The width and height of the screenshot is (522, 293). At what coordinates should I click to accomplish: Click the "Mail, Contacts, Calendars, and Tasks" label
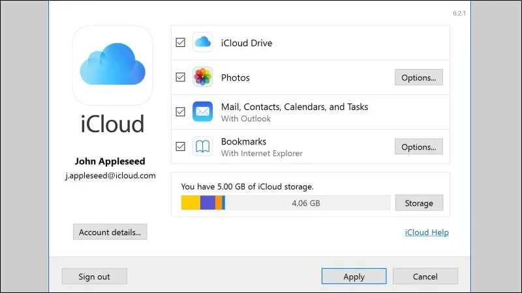pyautogui.click(x=294, y=107)
